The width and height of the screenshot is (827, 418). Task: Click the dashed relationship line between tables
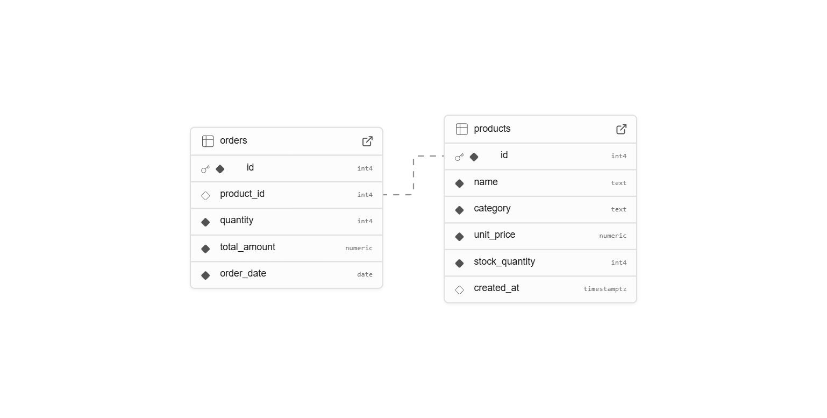(413, 175)
